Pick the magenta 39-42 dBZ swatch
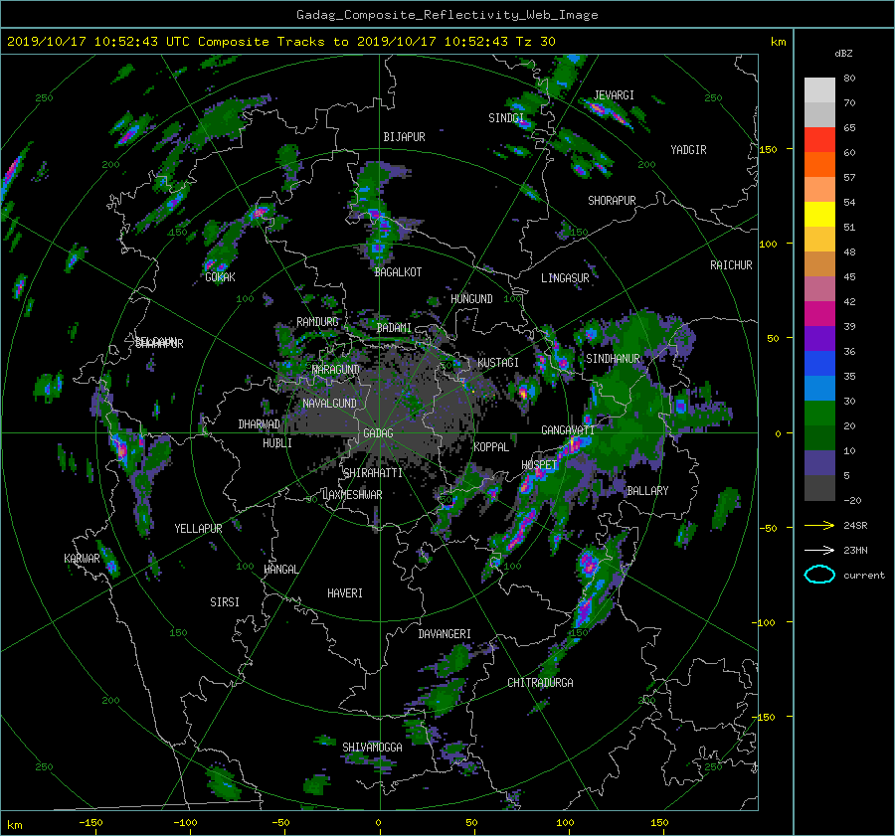Viewport: 895px width, 836px height. pyautogui.click(x=819, y=314)
